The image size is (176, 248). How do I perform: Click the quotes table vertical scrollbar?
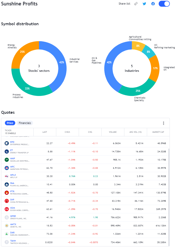click(x=169, y=196)
